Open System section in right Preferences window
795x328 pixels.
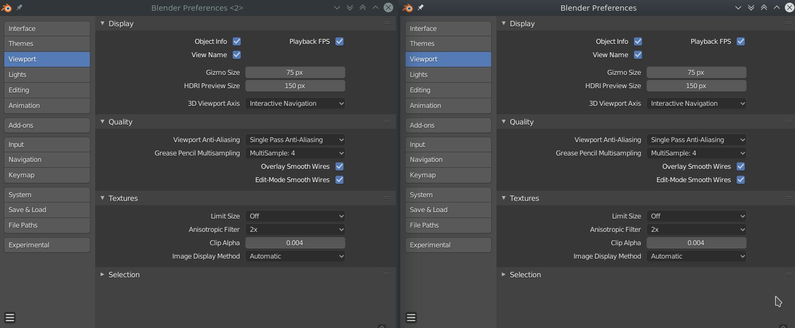click(x=448, y=194)
